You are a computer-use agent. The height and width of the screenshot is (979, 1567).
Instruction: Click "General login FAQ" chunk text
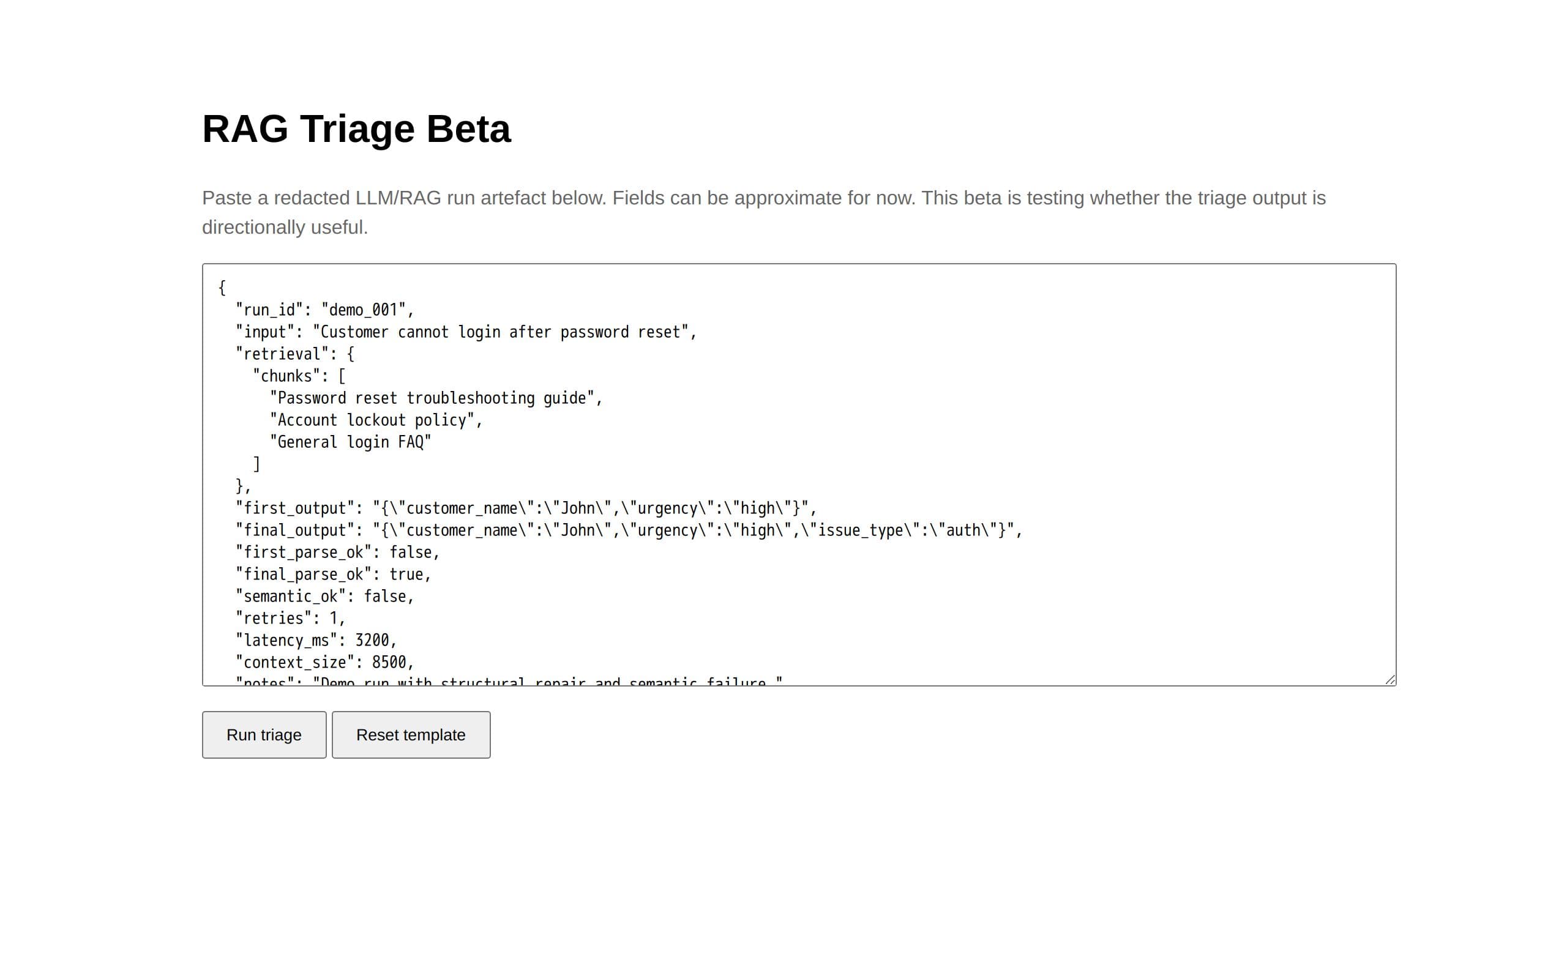[x=350, y=442]
